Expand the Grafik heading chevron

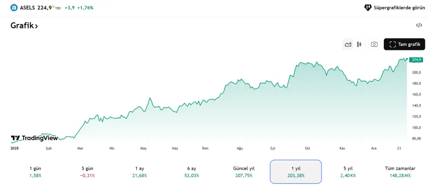(36, 26)
